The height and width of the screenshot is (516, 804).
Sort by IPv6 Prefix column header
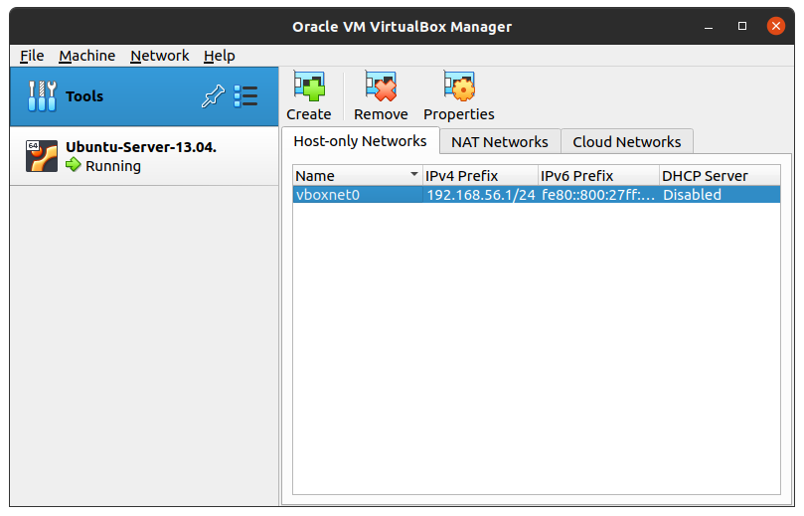tap(598, 175)
